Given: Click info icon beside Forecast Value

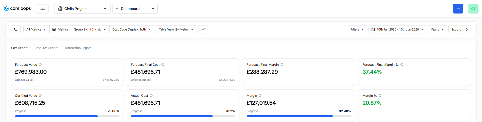Looking at the screenshot, I should (x=40, y=65).
